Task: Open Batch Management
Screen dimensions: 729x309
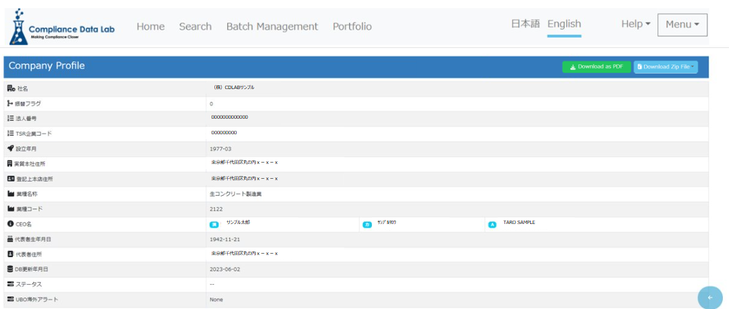Action: tap(272, 26)
